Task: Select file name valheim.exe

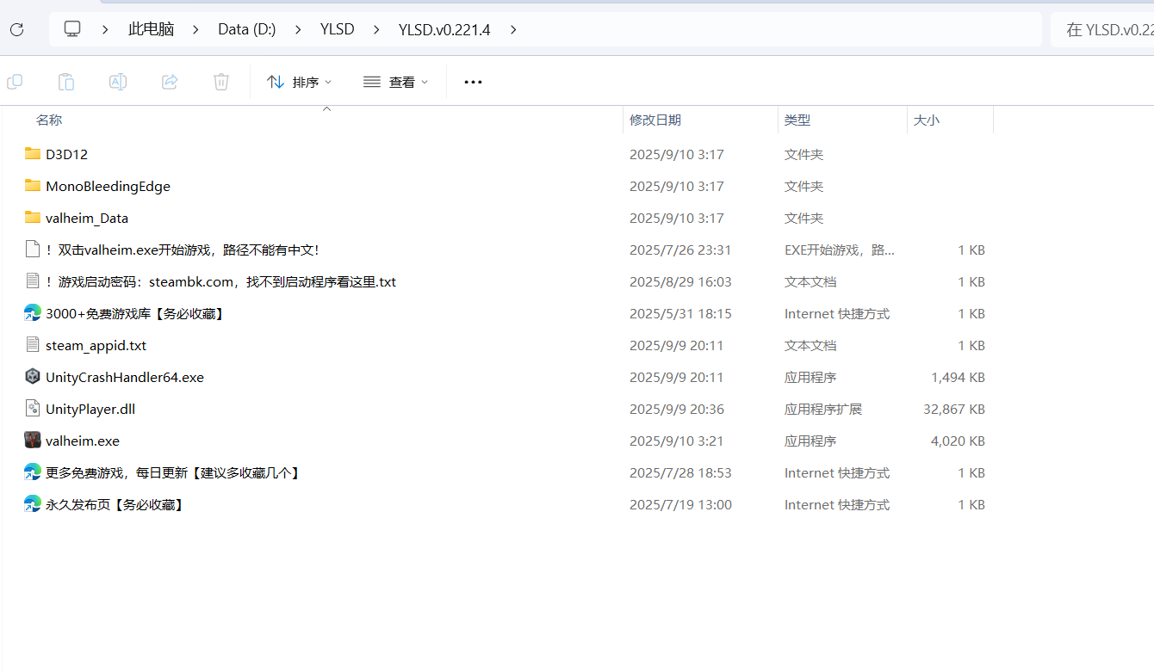Action: click(x=83, y=441)
